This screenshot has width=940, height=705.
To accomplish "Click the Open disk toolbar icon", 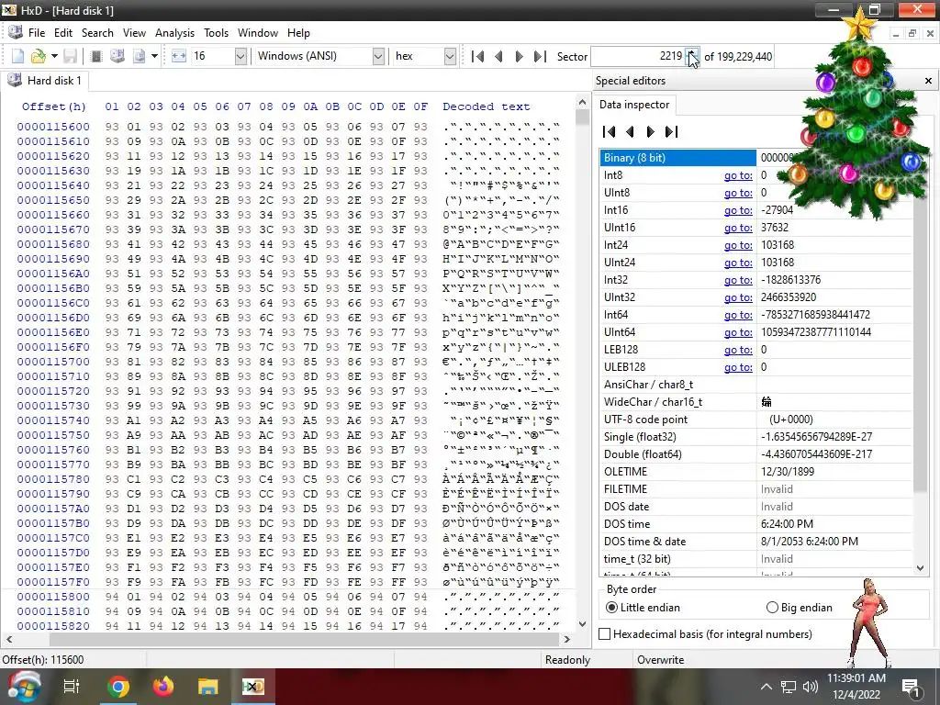I will coord(117,56).
